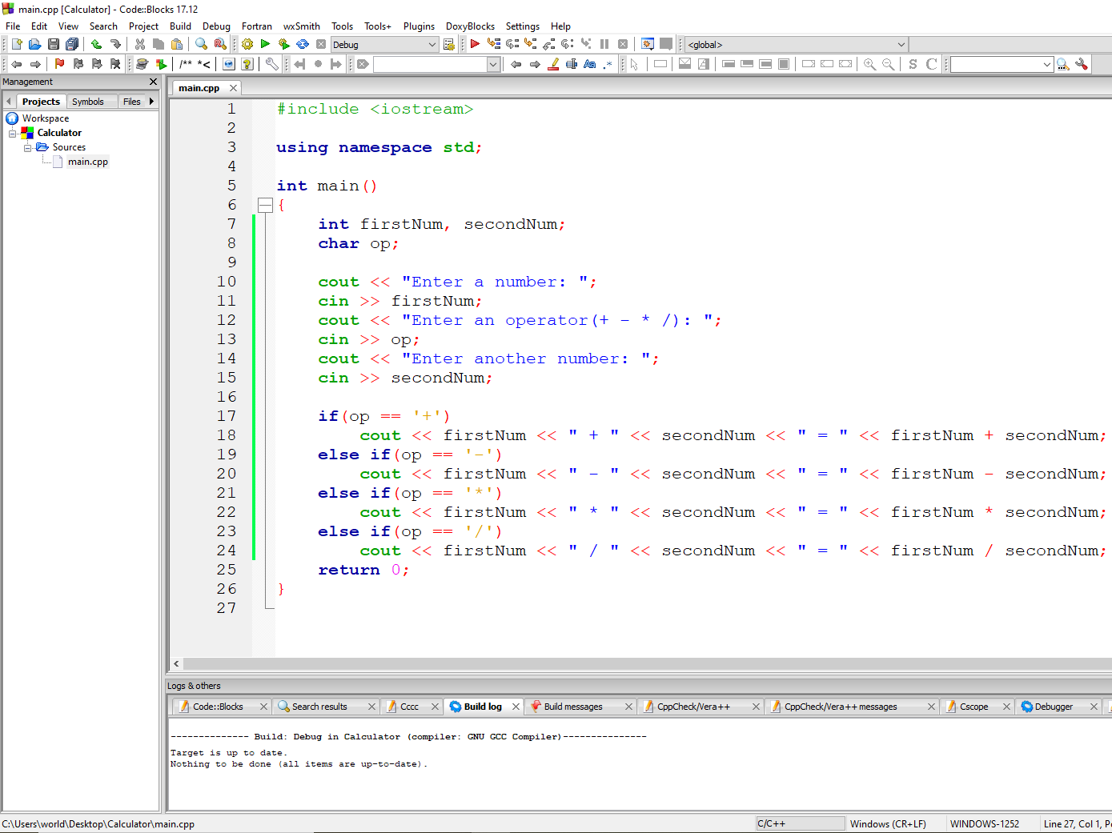The image size is (1112, 833).
Task: Switch to the Build messages tab
Action: click(573, 707)
